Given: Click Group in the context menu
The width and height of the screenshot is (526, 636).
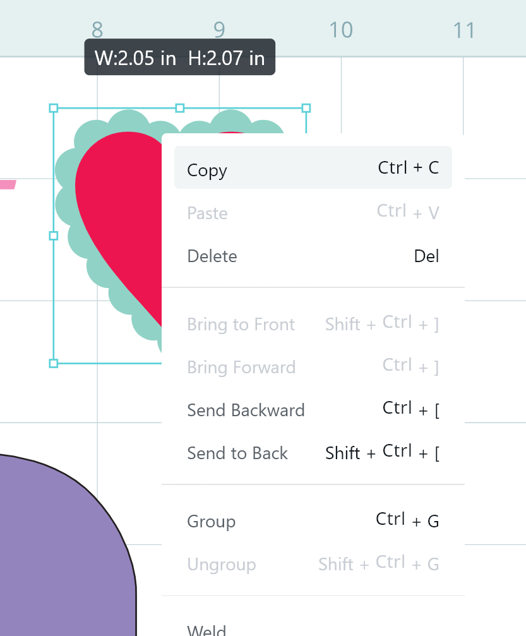Looking at the screenshot, I should [211, 522].
